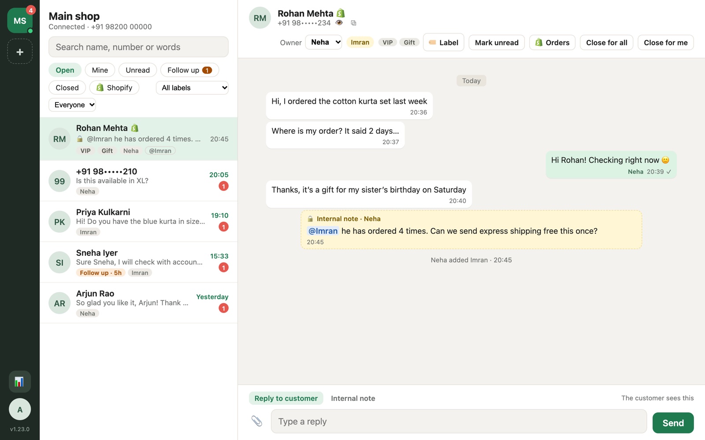705x440 pixels.
Task: Click 'Connected · +91 98200 00000' status text
Action: (x=100, y=27)
